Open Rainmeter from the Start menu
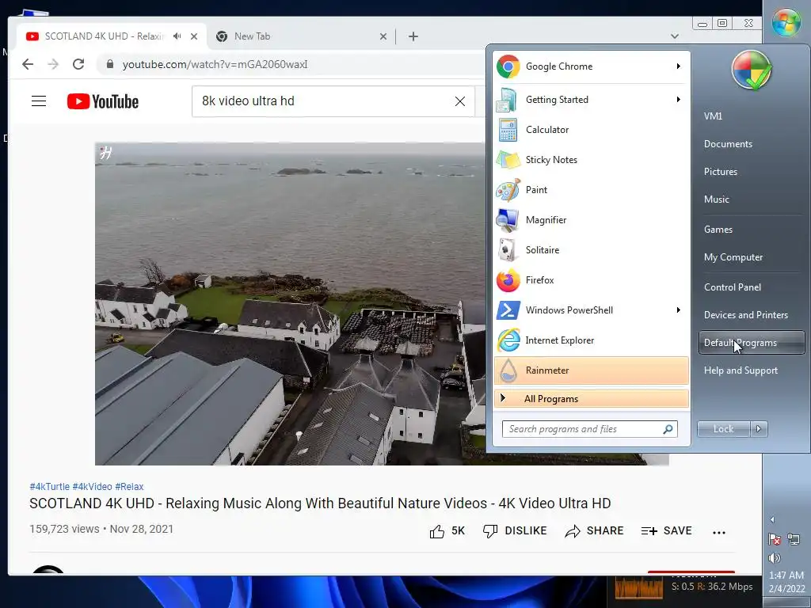 point(591,370)
